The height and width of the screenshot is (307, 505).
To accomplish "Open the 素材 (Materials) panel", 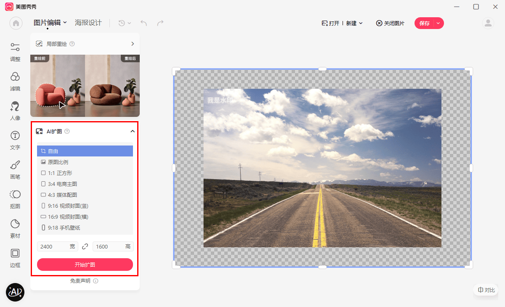I will pyautogui.click(x=15, y=228).
